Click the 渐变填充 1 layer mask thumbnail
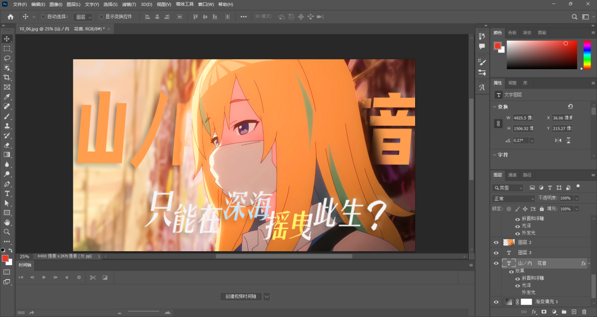 526,302
